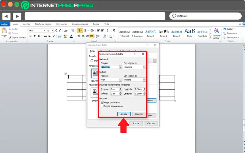This screenshot has width=245, height=153.
Task: Apply bold formatting with the N button
Action: pos(30,36)
